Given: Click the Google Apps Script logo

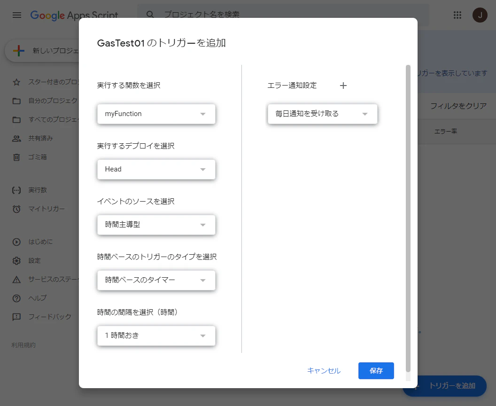Looking at the screenshot, I should coord(74,15).
